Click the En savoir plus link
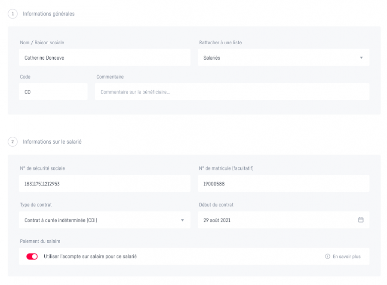This screenshot has height=285, width=387. [x=347, y=256]
